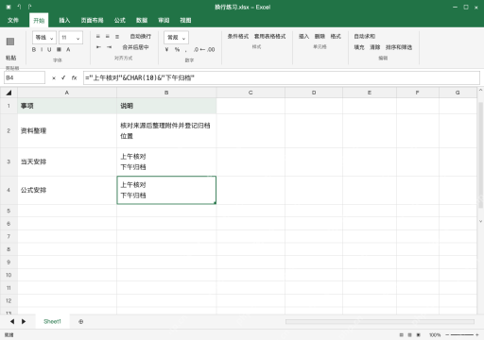This screenshot has height=340, width=484.
Task: Click the select-all corner triangle
Action: coord(9,93)
